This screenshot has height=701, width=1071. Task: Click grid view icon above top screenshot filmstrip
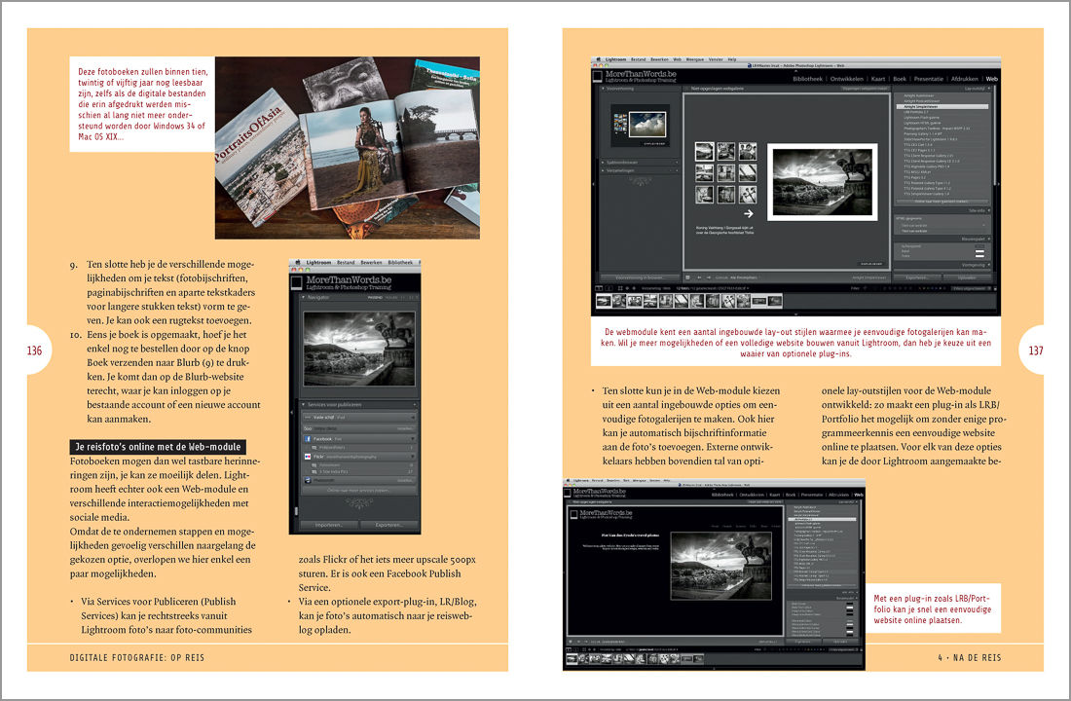click(x=620, y=288)
